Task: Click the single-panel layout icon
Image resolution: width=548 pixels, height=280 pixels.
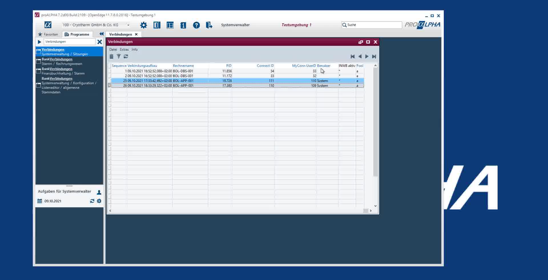Action: coord(157,25)
